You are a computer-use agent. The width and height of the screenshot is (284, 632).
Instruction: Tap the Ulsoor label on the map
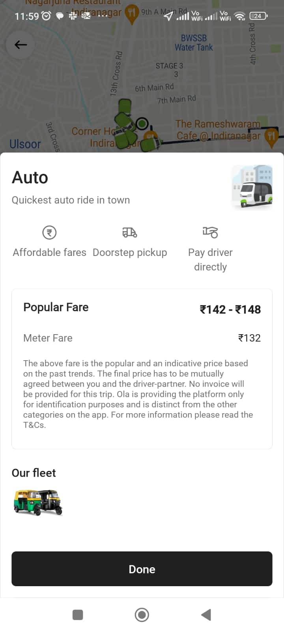click(x=25, y=144)
